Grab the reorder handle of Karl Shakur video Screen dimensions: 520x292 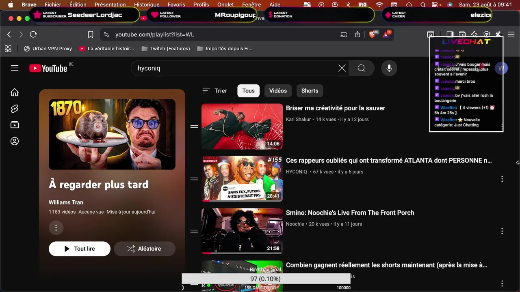(x=194, y=127)
